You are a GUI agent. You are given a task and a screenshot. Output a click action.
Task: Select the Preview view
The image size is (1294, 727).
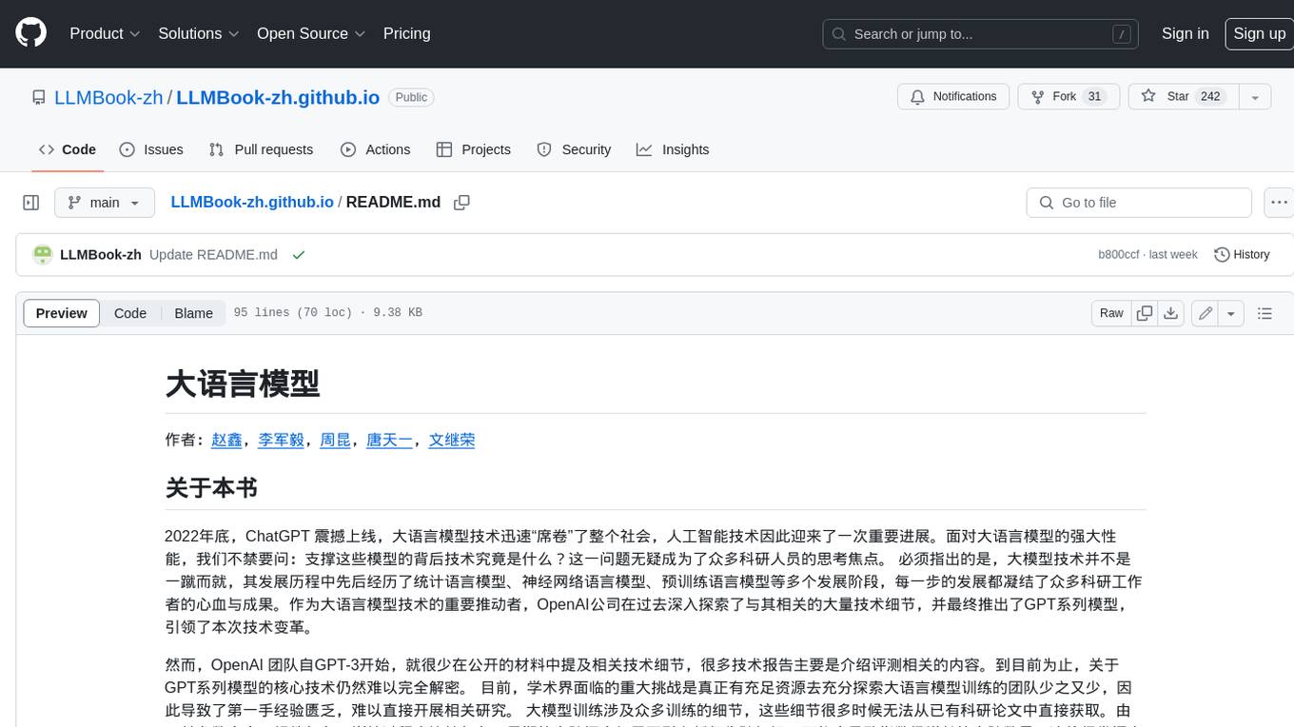pos(62,313)
